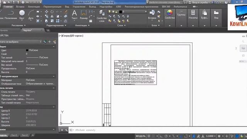Expand the Редактирование panel dropdown
Screen dimensions: 247x139
click(x=56, y=25)
